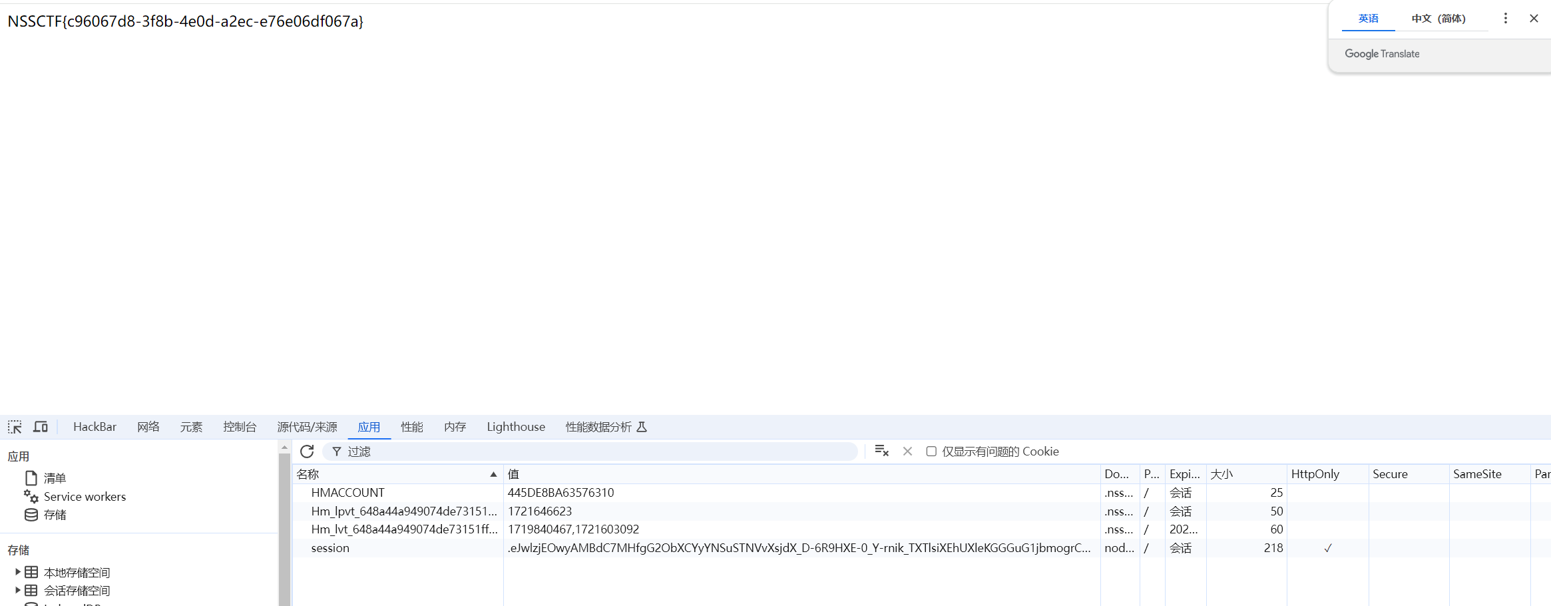Sort by 值 column header
Image resolution: width=1551 pixels, height=606 pixels.
pyautogui.click(x=801, y=474)
